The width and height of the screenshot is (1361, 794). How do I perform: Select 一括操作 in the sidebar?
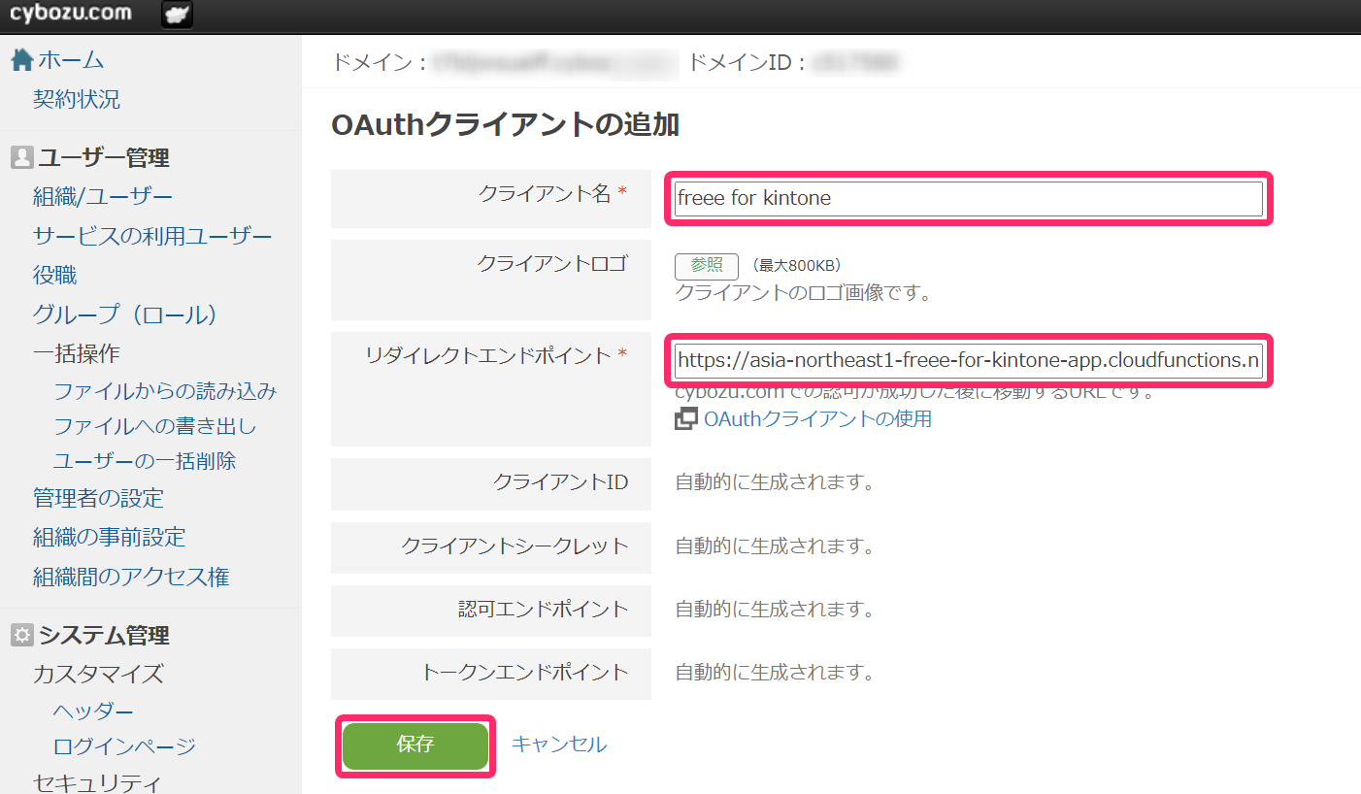click(77, 353)
